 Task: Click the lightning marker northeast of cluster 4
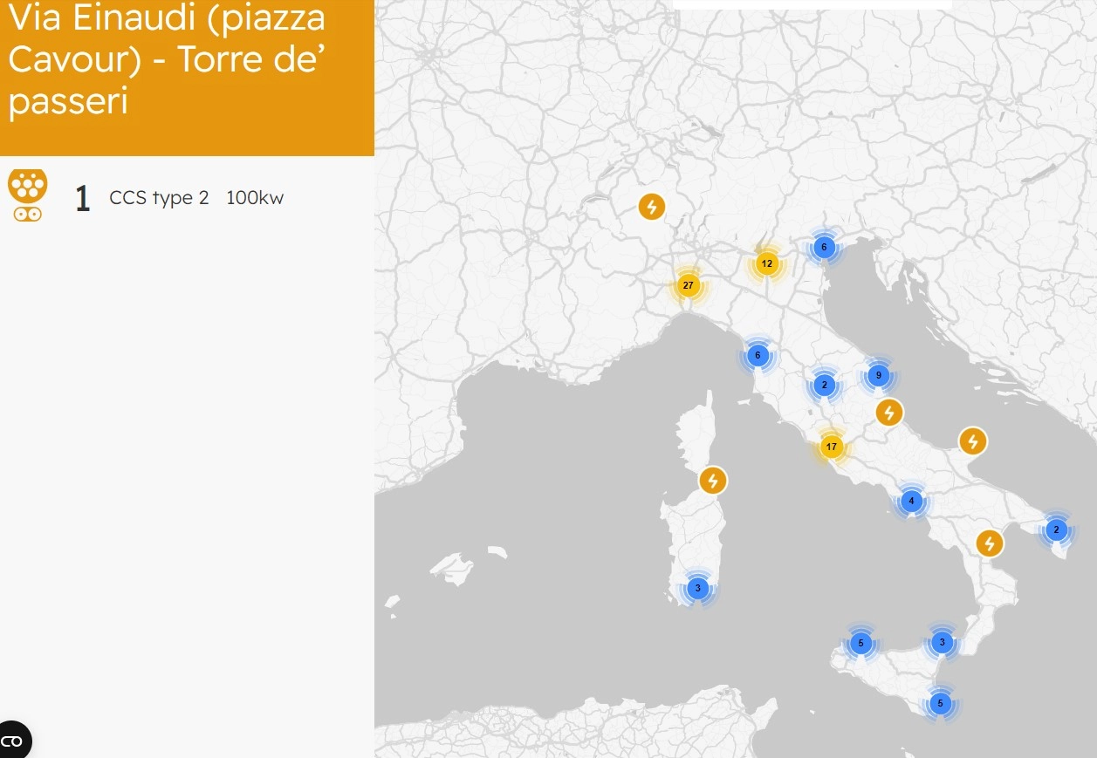972,441
